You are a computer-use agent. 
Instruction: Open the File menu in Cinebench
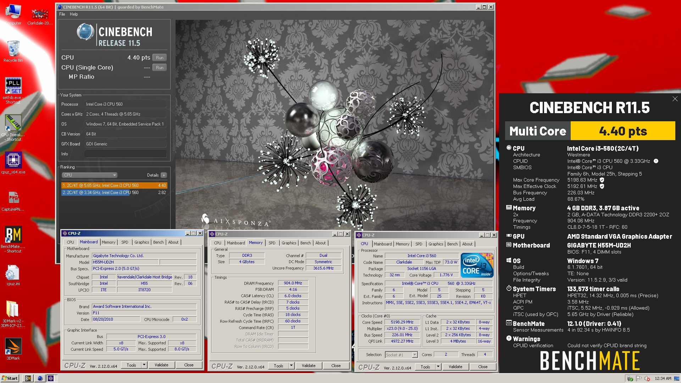(62, 14)
